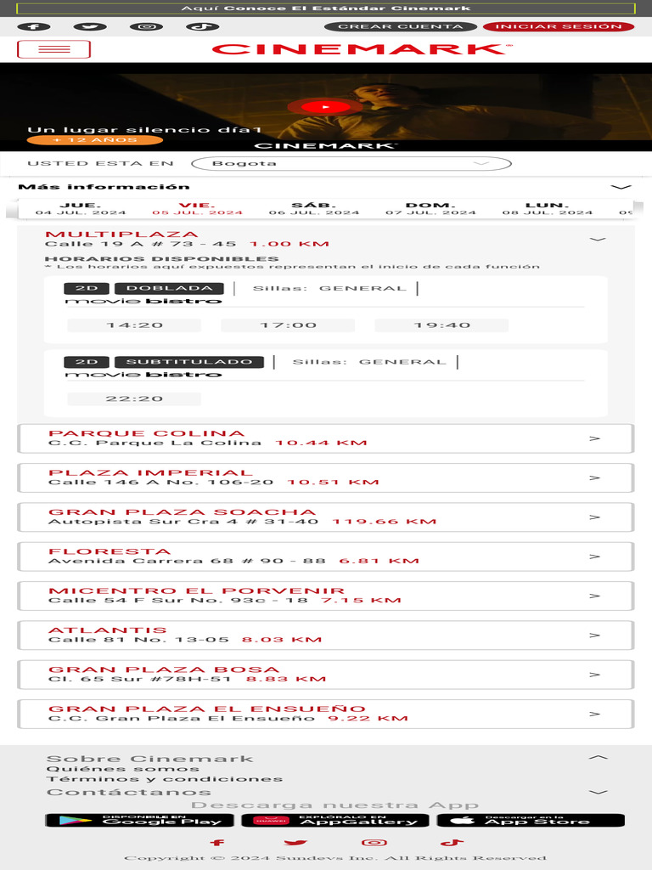
Task: Open Apple App Store download badge
Action: pyautogui.click(x=531, y=820)
